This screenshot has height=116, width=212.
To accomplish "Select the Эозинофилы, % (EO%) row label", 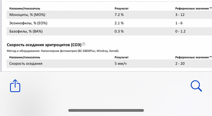I will click(28, 23).
